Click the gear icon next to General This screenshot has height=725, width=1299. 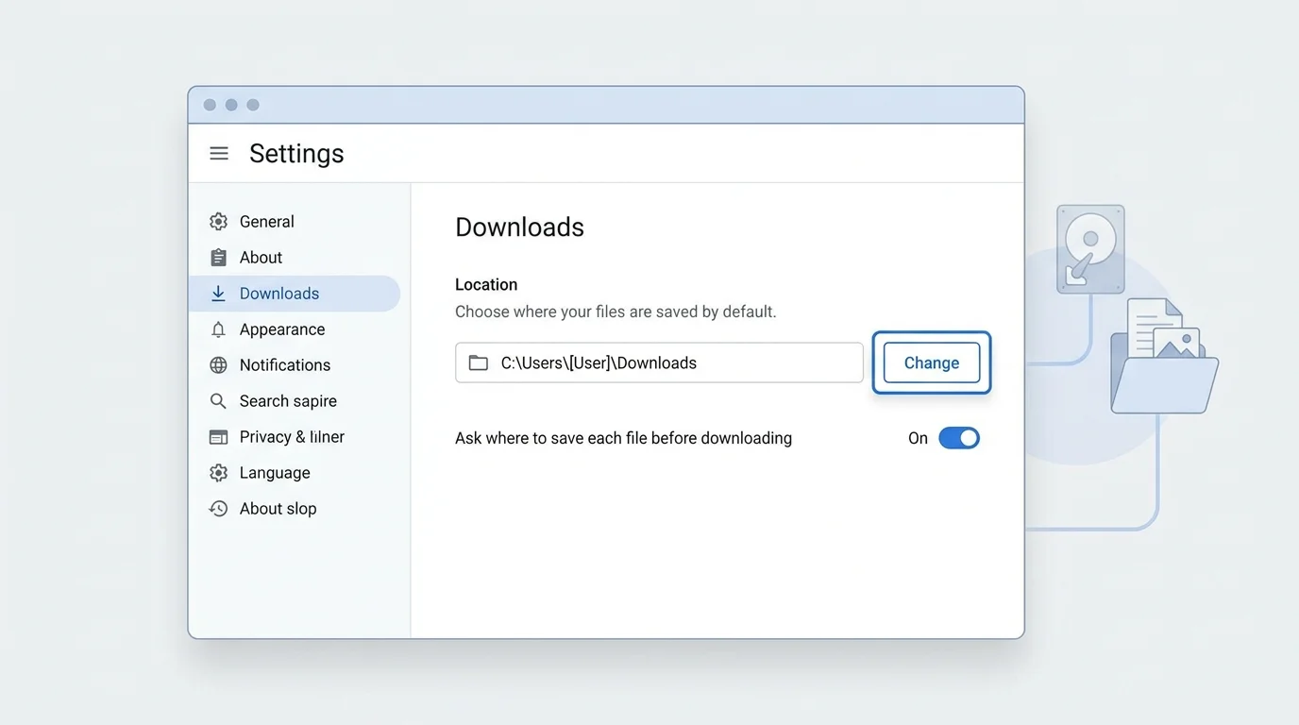click(x=218, y=222)
